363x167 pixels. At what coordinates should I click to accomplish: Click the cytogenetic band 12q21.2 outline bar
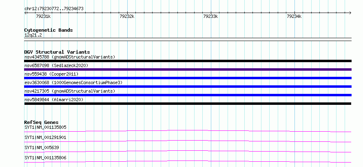click(x=188, y=39)
